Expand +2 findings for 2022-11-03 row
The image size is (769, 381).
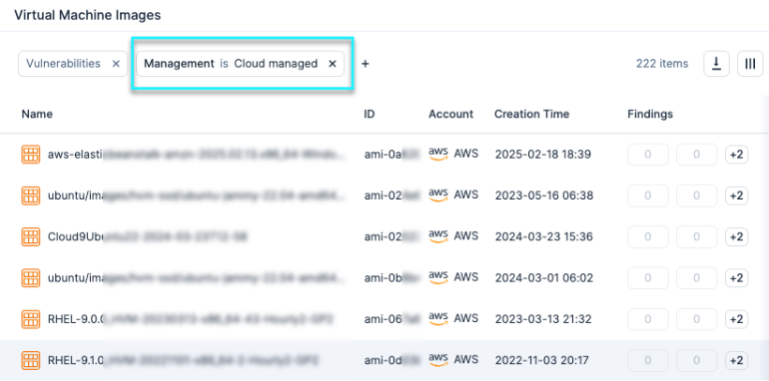coord(737,360)
